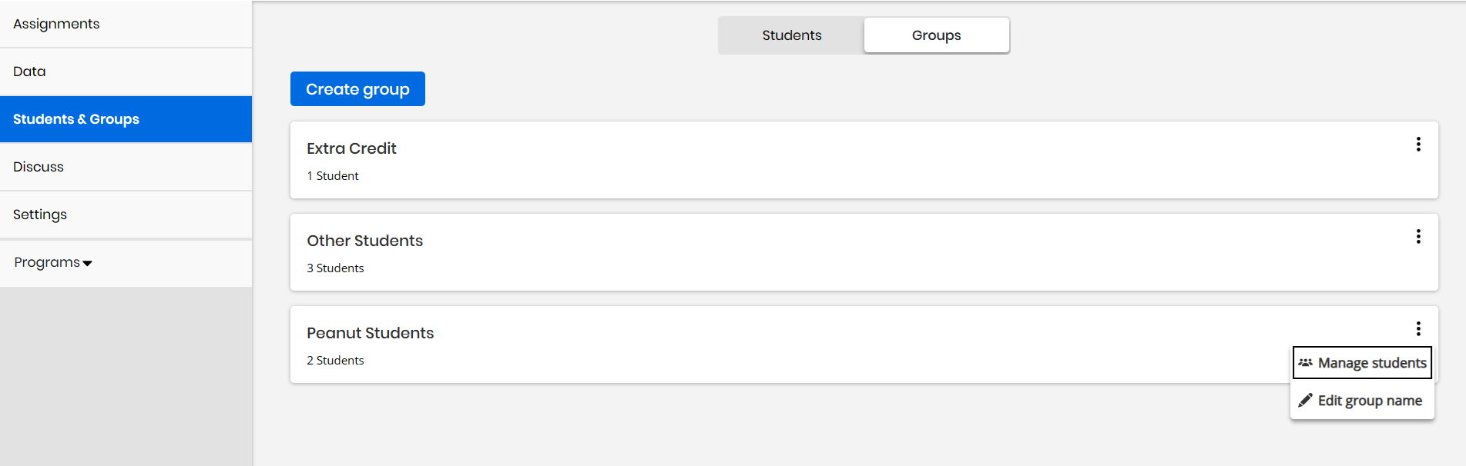Open the Extra Credit group card
Screen dimensions: 1466x466
coord(864,160)
